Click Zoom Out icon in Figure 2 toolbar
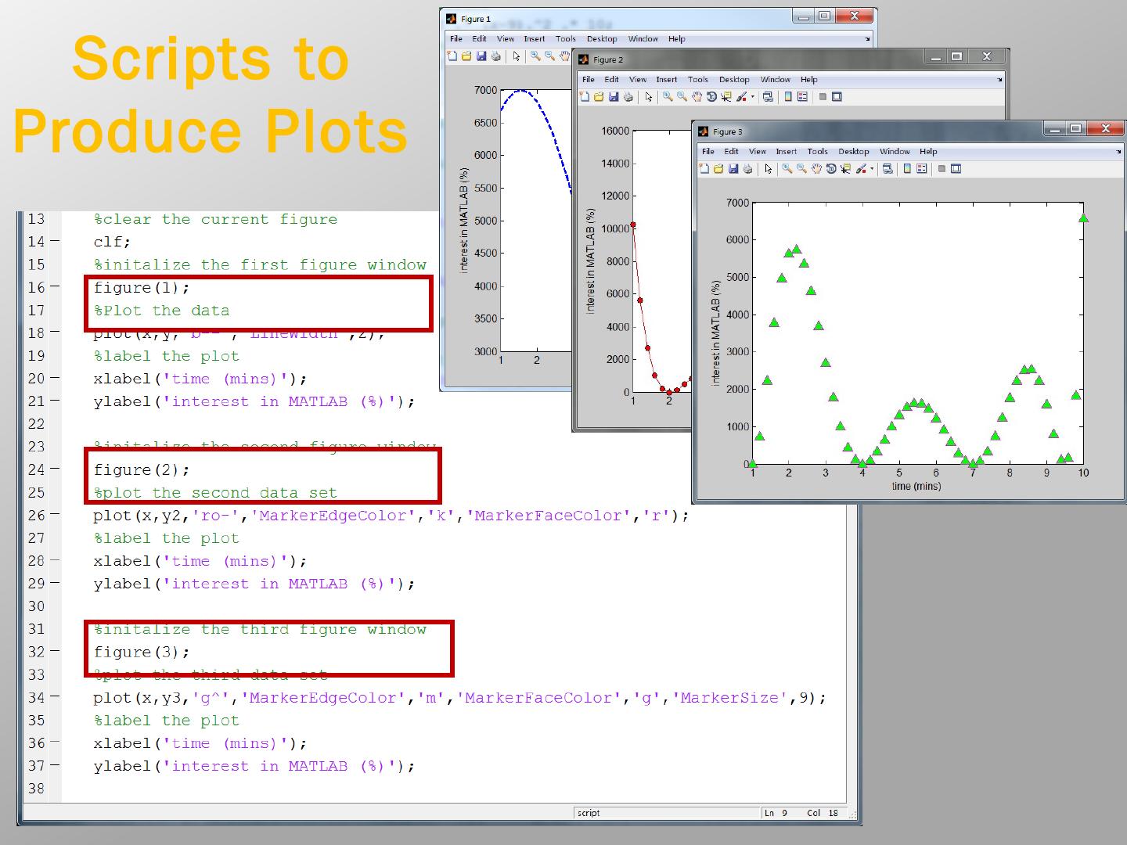 pyautogui.click(x=682, y=97)
